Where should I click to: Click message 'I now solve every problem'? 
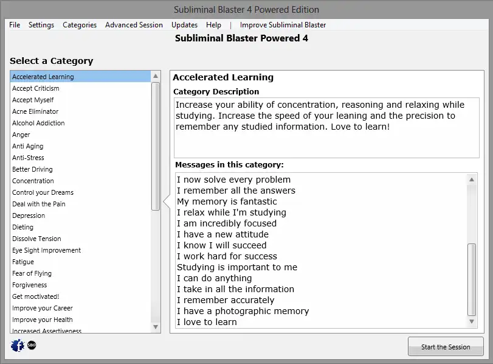[x=233, y=180]
